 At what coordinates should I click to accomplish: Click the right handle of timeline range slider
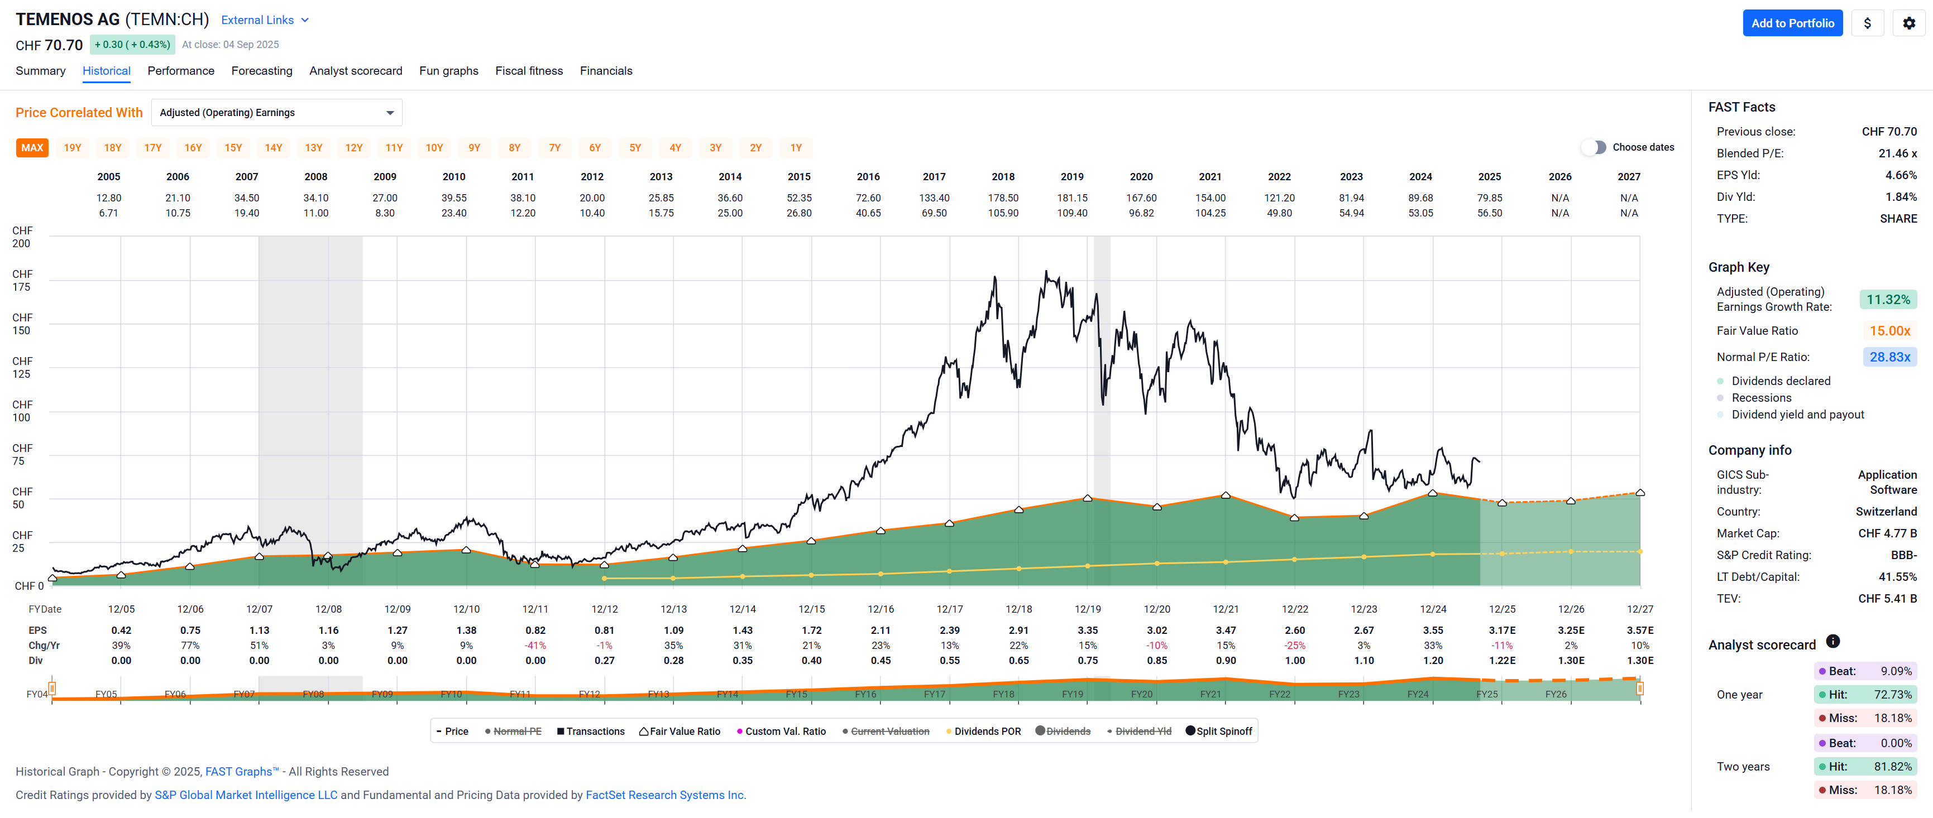1640,689
